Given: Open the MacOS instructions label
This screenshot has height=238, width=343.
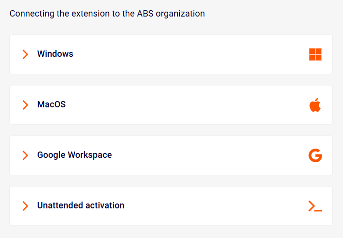Looking at the screenshot, I should 51,104.
